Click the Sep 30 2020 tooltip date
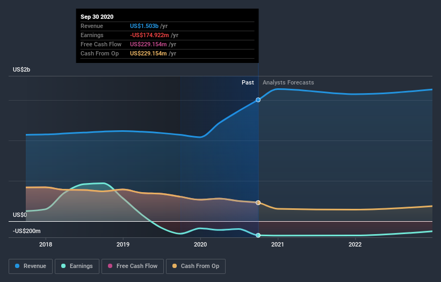The image size is (441, 282). pos(97,17)
